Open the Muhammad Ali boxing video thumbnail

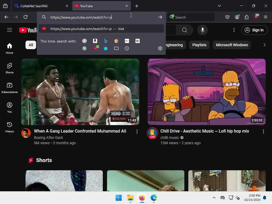pos(80,92)
